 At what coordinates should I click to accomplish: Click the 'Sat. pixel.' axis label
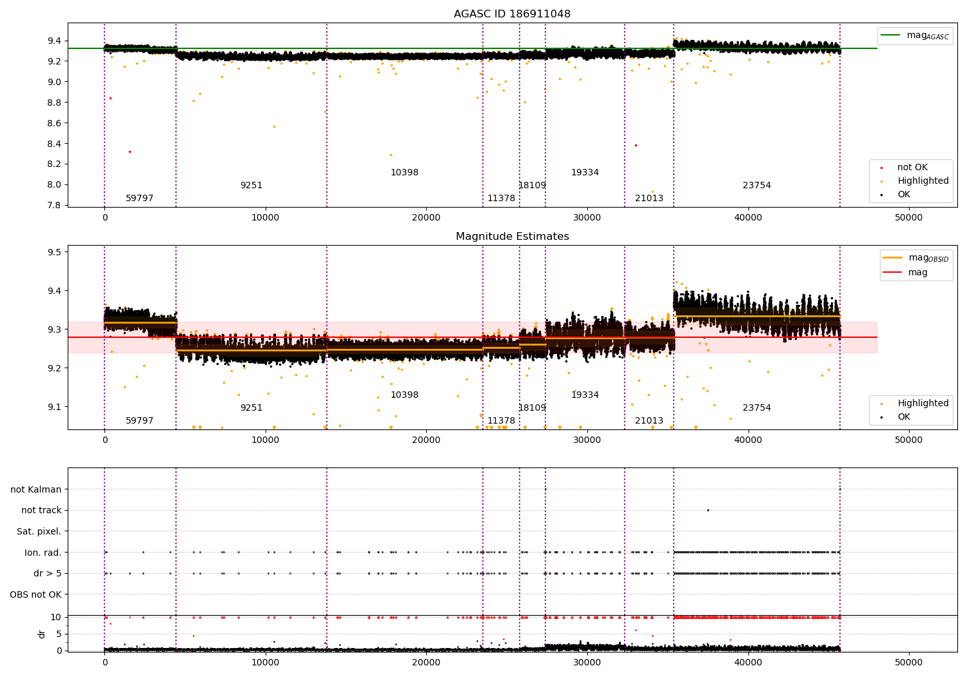pyautogui.click(x=39, y=531)
